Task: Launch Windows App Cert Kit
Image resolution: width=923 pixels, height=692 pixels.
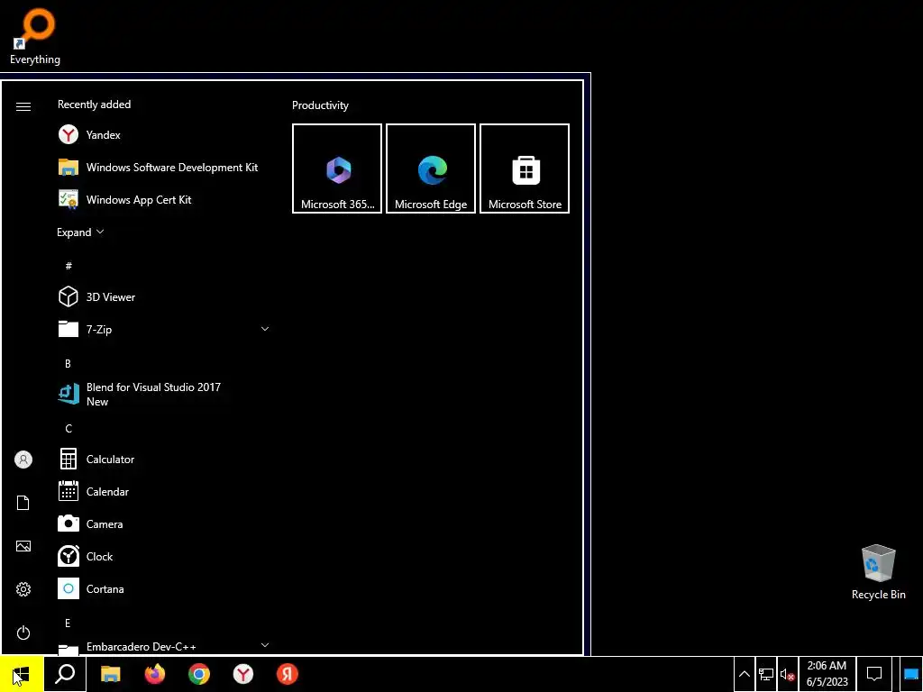Action: click(163, 199)
